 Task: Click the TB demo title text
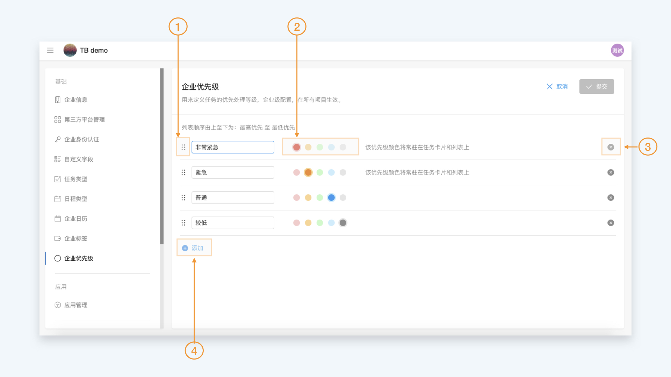click(x=94, y=50)
